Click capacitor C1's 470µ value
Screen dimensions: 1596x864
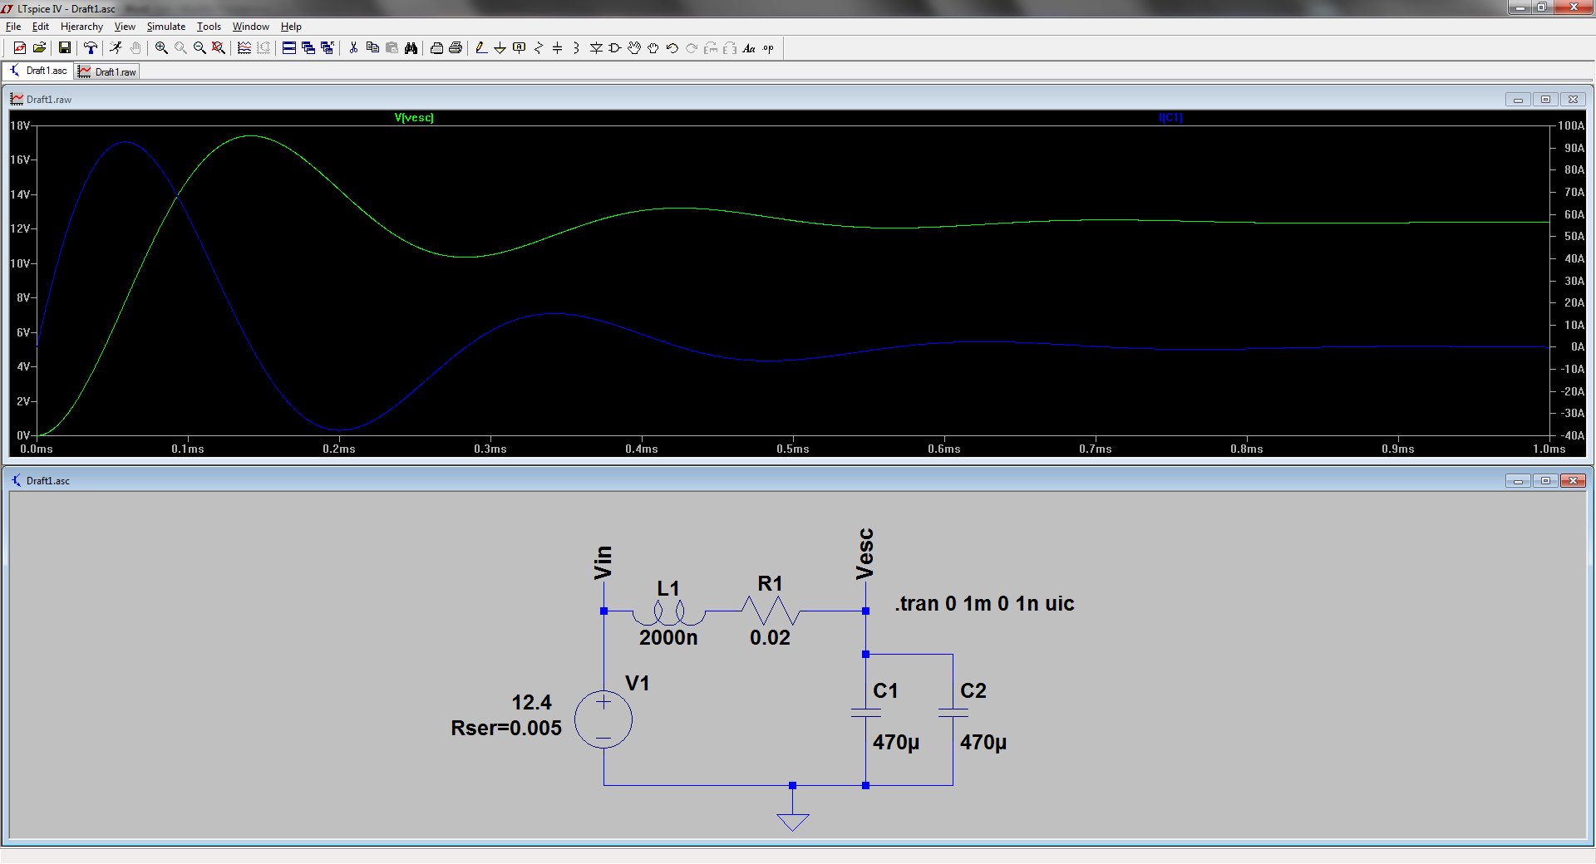(896, 743)
